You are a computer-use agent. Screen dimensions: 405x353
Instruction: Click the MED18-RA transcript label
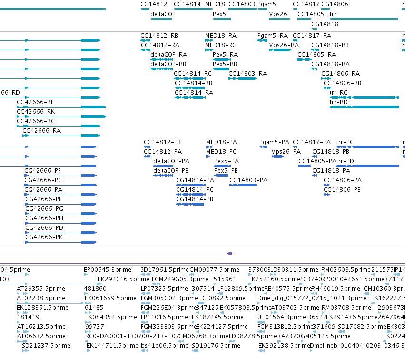tap(221, 35)
